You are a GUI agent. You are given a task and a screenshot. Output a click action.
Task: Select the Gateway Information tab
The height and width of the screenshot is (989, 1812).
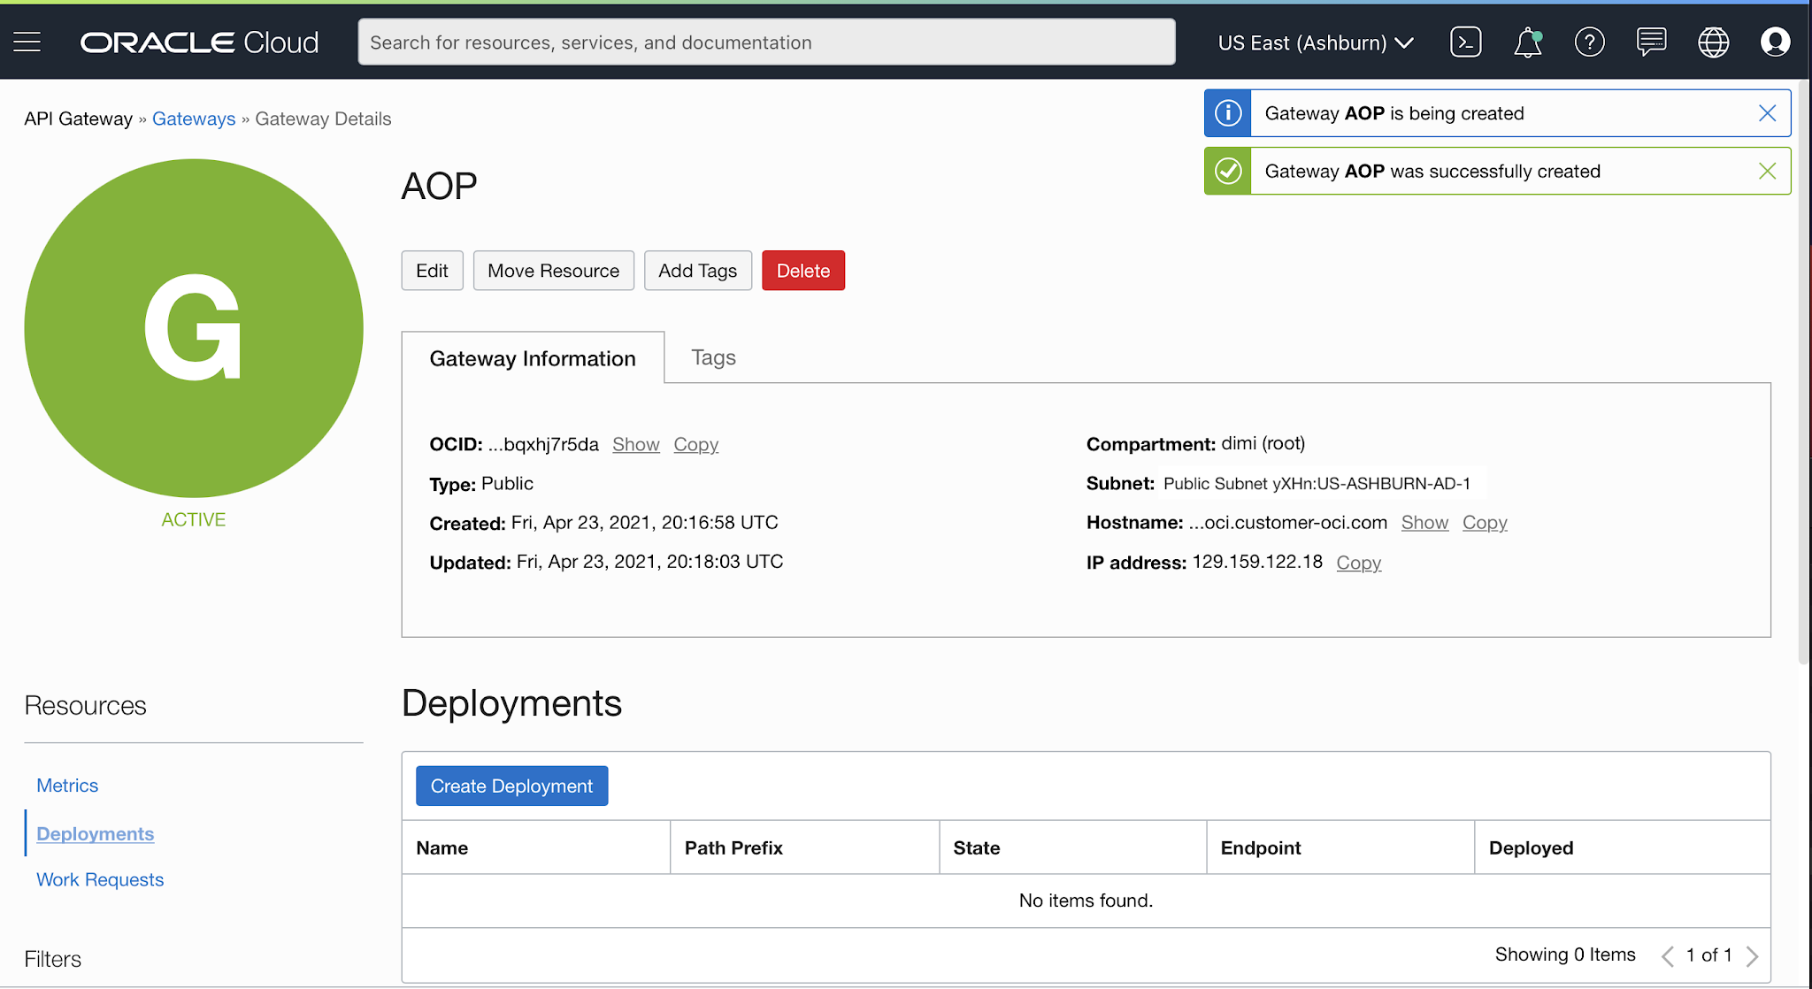click(533, 358)
